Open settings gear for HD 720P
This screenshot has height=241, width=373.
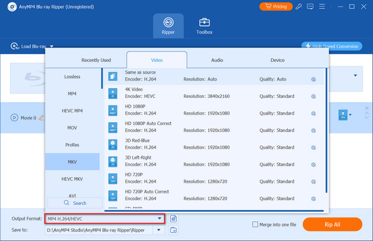coord(313,182)
